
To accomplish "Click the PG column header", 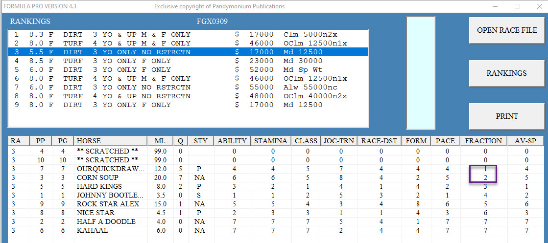I will coord(63,141).
